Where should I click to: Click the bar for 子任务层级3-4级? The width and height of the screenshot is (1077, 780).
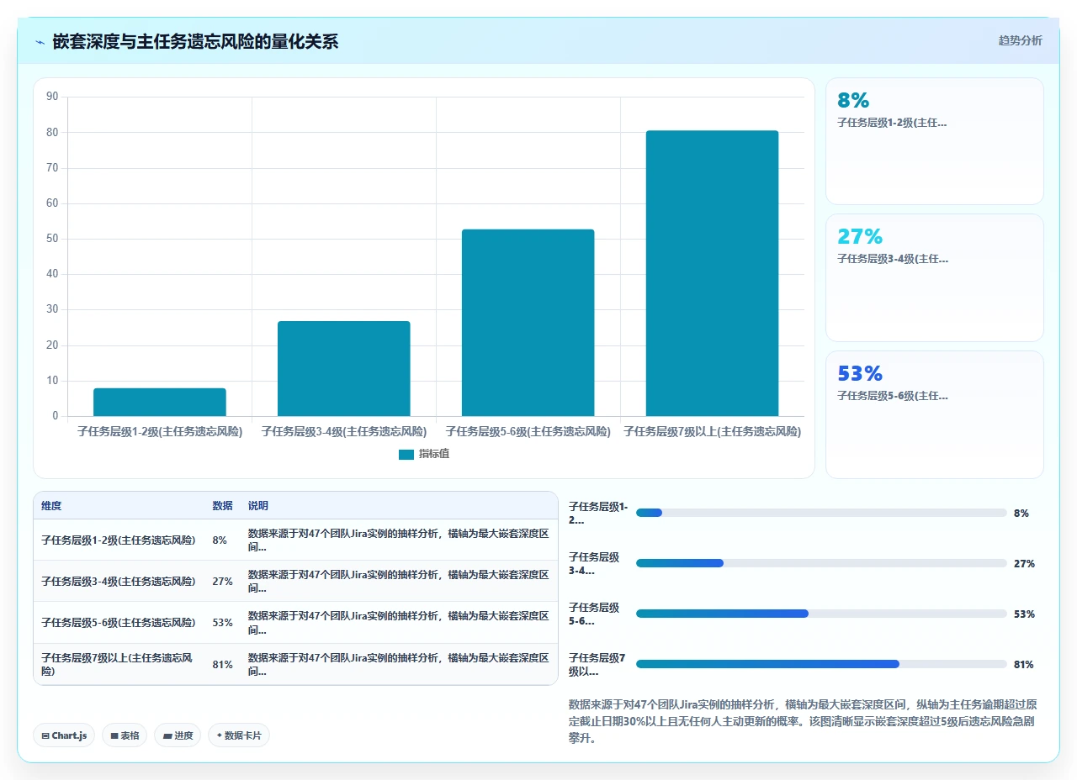point(343,368)
